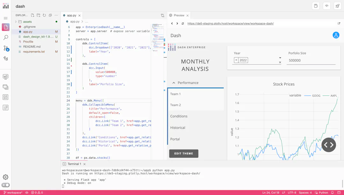Open the .gitignore file
This screenshot has width=344, height=195.
pyautogui.click(x=36, y=27)
